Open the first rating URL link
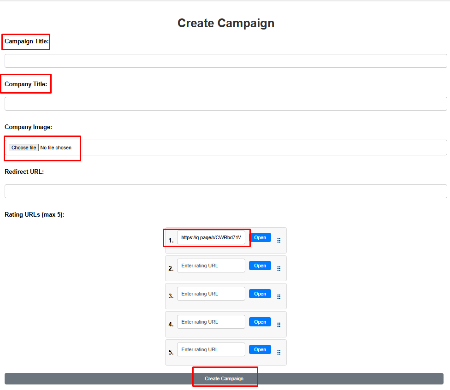 260,237
